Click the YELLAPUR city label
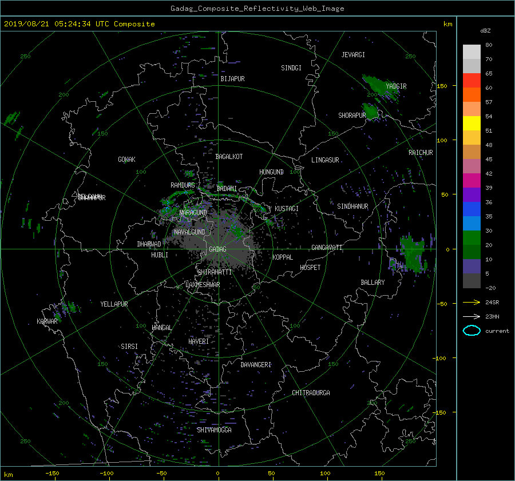The height and width of the screenshot is (481, 515). point(114,304)
